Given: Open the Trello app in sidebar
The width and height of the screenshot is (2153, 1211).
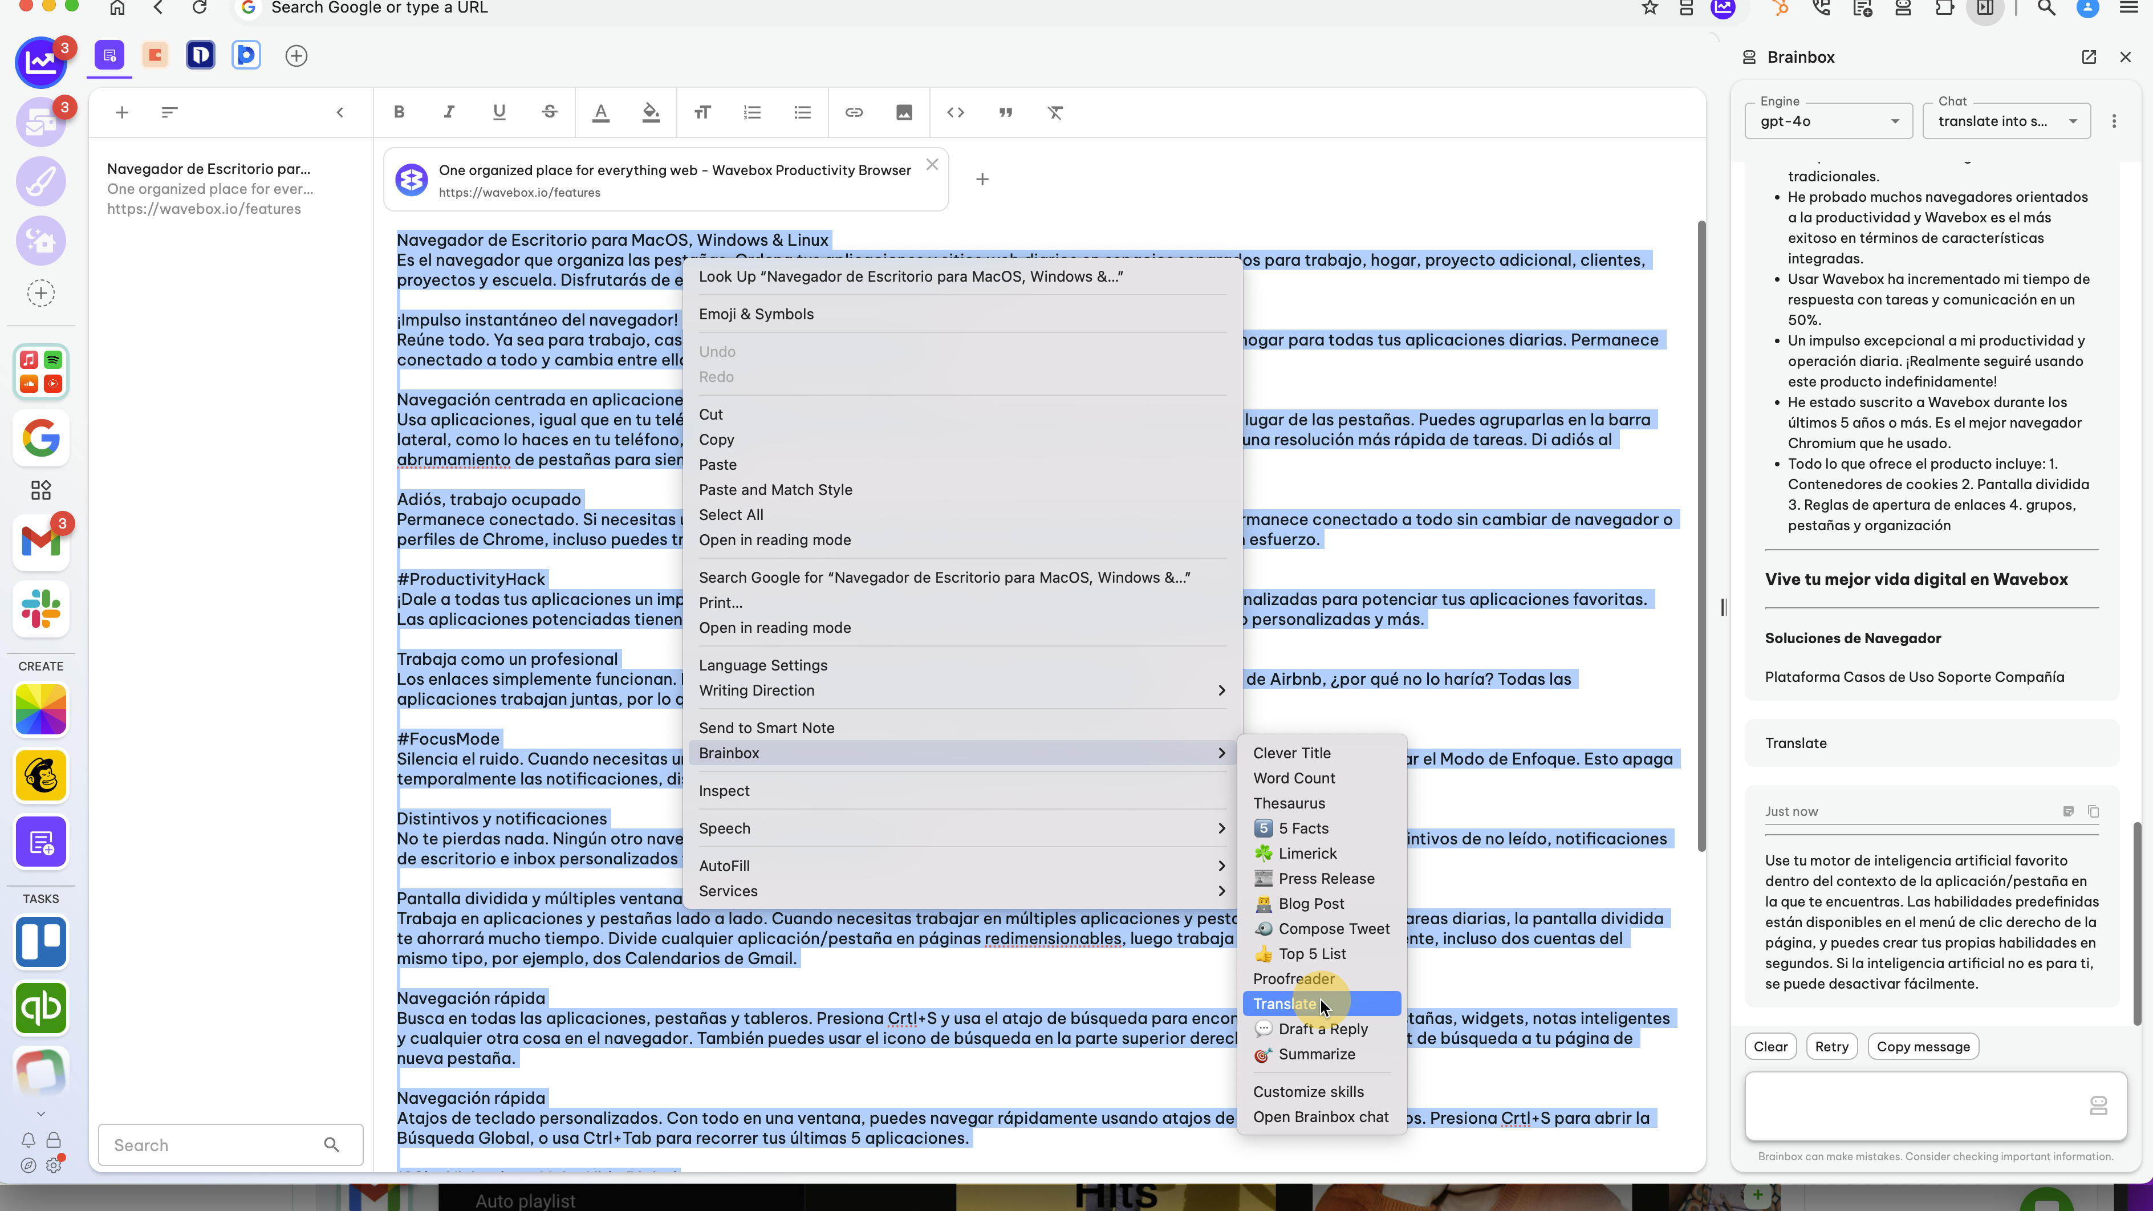Looking at the screenshot, I should 41,942.
